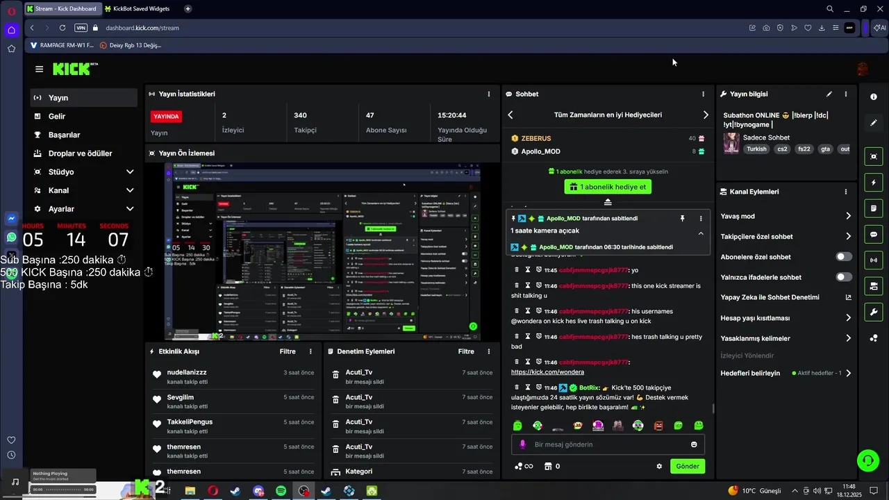Open the emoji picker in chat input
The image size is (889, 500).
click(x=694, y=444)
